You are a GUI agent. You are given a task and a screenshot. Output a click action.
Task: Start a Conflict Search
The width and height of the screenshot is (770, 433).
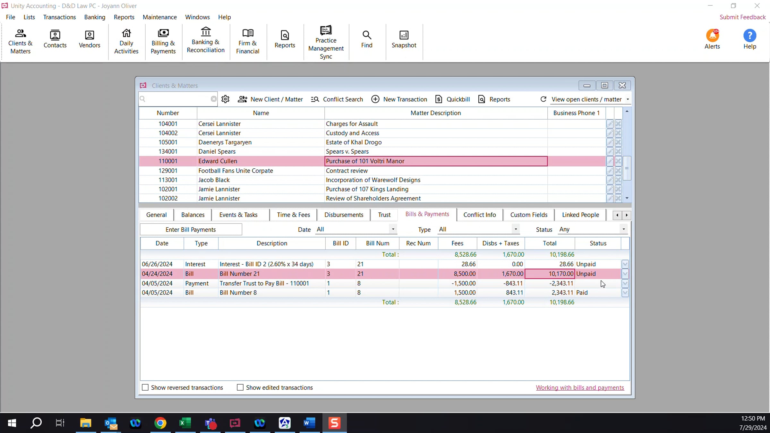tap(337, 99)
